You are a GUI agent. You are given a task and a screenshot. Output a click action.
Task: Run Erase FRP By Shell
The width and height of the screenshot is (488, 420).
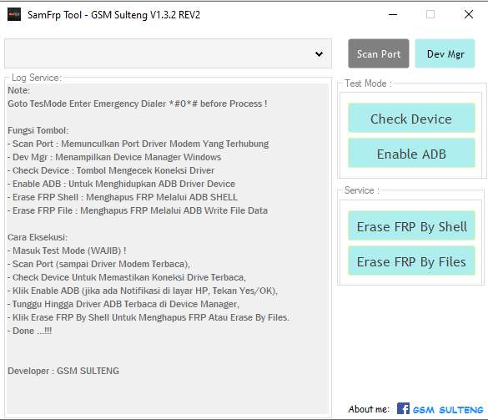411,226
